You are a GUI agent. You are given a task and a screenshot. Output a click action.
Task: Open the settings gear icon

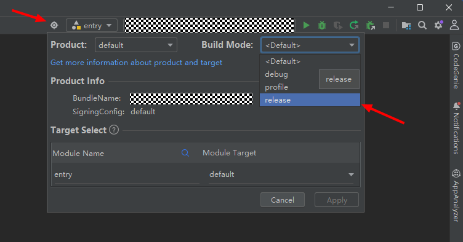tap(438, 25)
